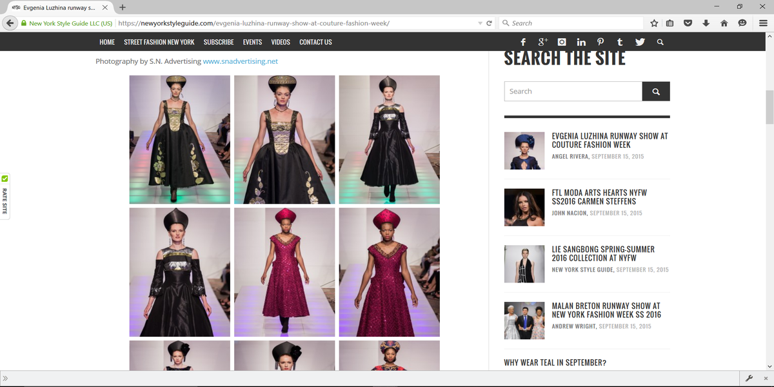Open the Facebook social icon

point(523,42)
